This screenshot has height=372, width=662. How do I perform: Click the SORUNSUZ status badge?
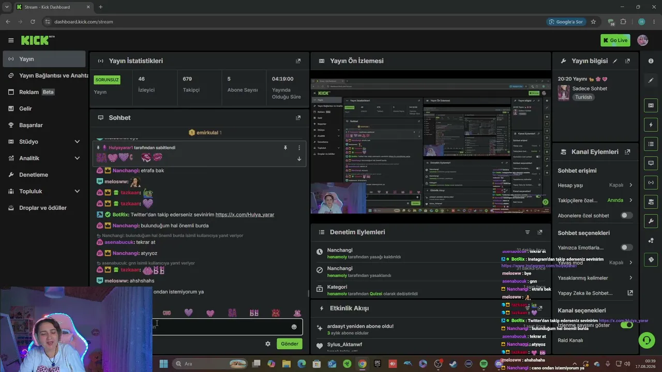(x=107, y=80)
